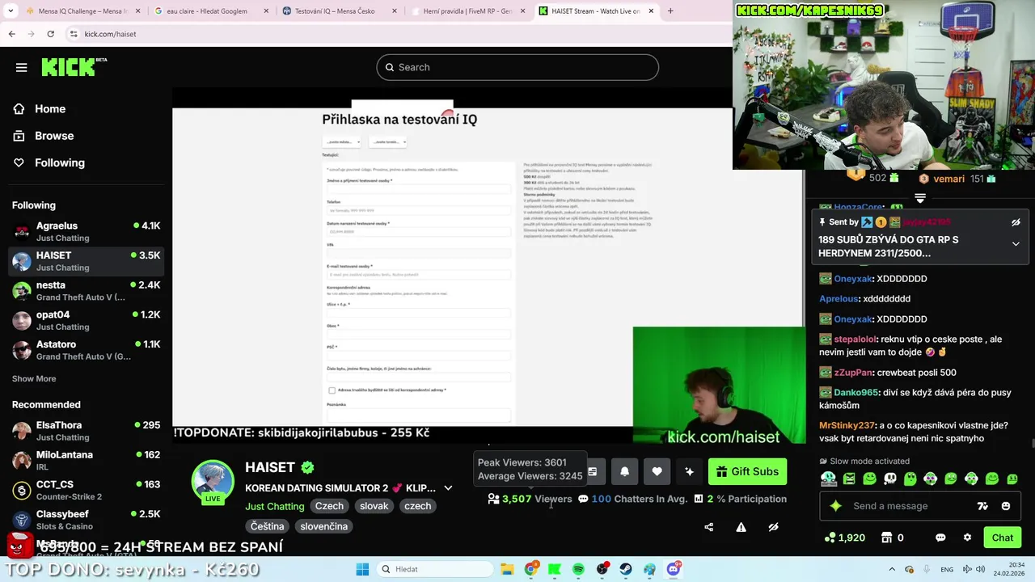Open Classybeef recommended channel

[x=85, y=520]
